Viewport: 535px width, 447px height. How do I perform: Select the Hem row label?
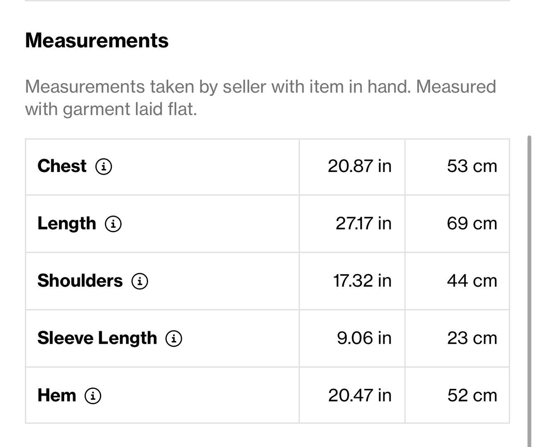click(x=57, y=396)
